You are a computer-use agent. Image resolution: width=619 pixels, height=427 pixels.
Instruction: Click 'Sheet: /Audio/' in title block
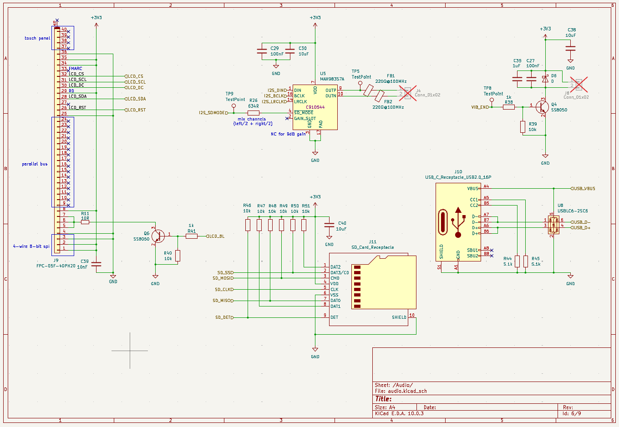(394, 385)
